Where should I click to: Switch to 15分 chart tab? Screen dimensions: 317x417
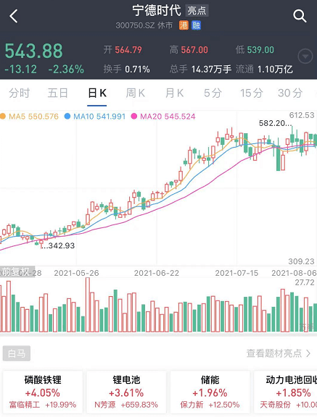(x=252, y=93)
